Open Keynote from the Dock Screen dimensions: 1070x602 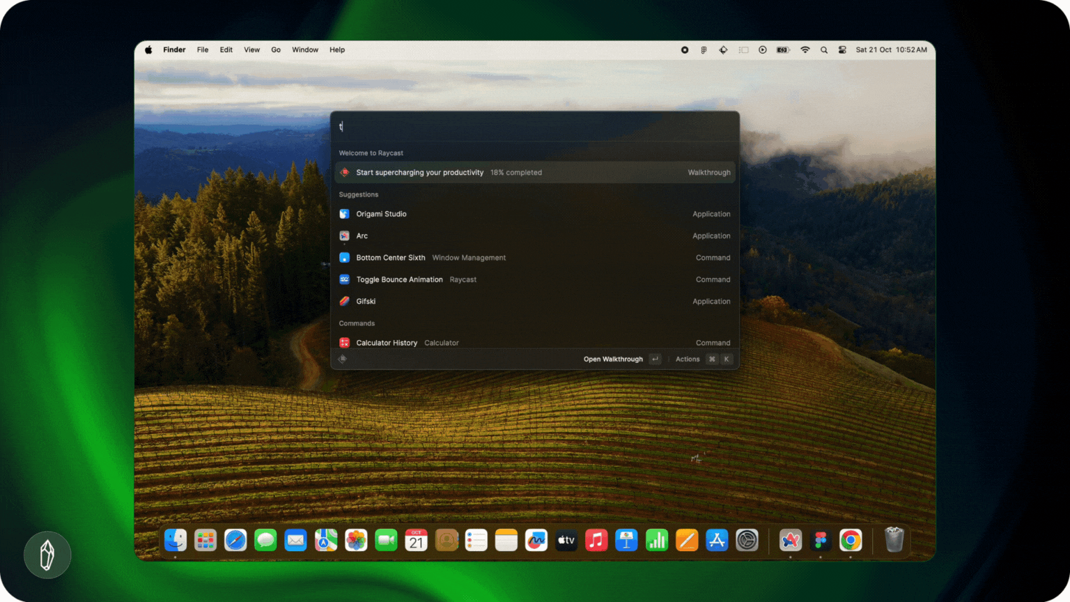(626, 540)
